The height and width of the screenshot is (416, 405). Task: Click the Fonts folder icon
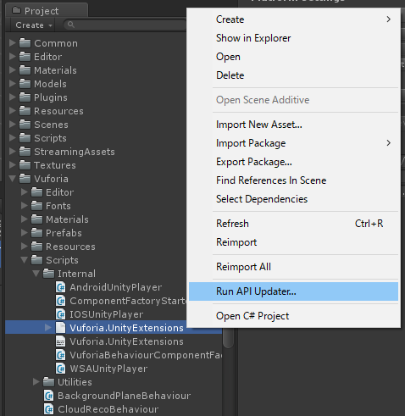[x=36, y=206]
